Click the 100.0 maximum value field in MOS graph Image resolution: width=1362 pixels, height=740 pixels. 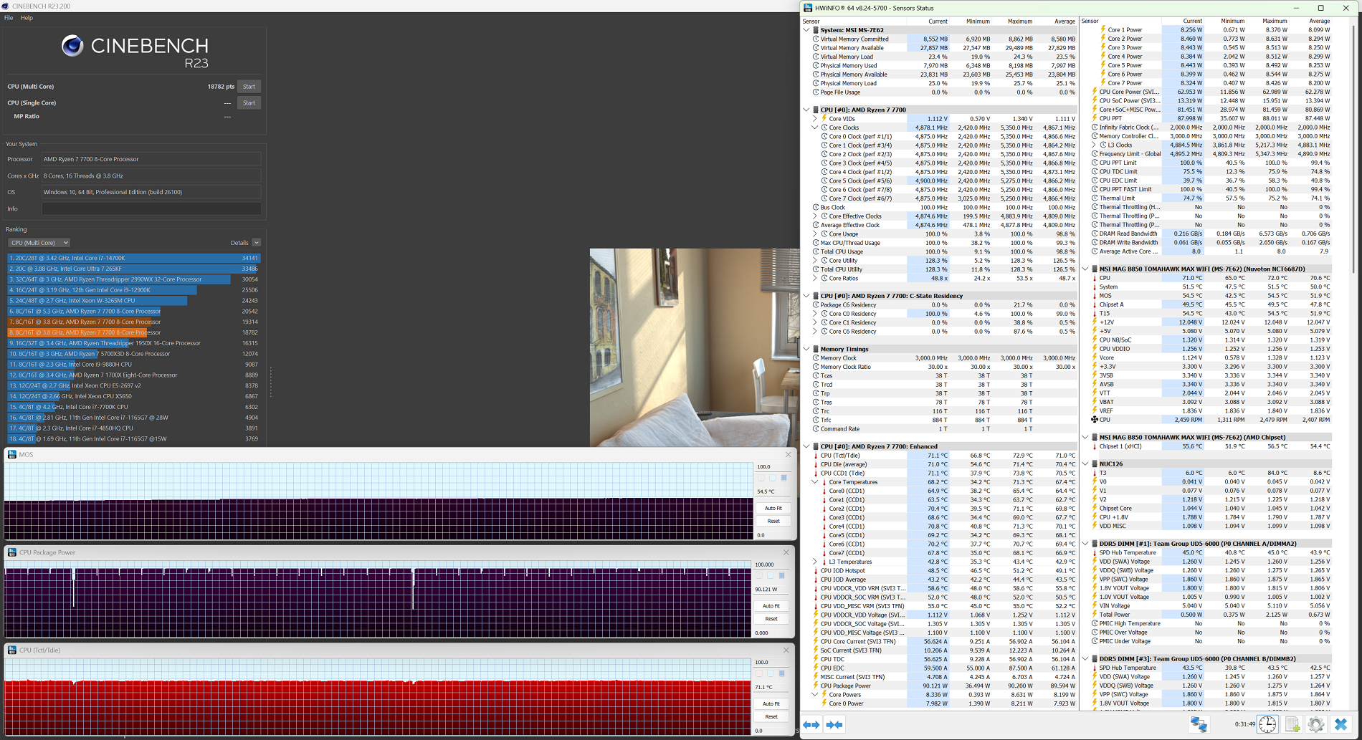[x=773, y=466]
